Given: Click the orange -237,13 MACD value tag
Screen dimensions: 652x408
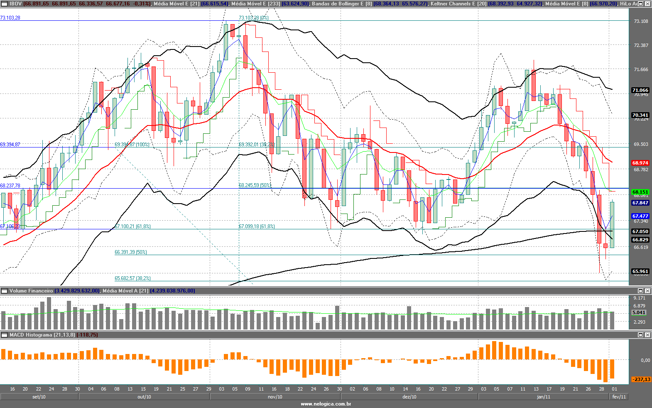Looking at the screenshot, I should [641, 379].
